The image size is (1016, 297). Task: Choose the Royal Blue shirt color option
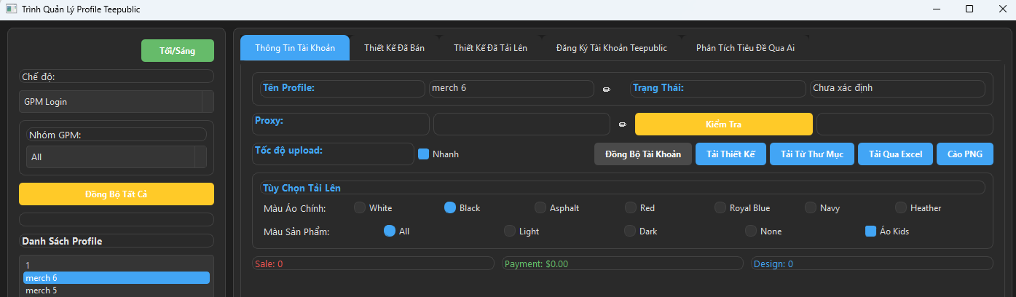(720, 208)
